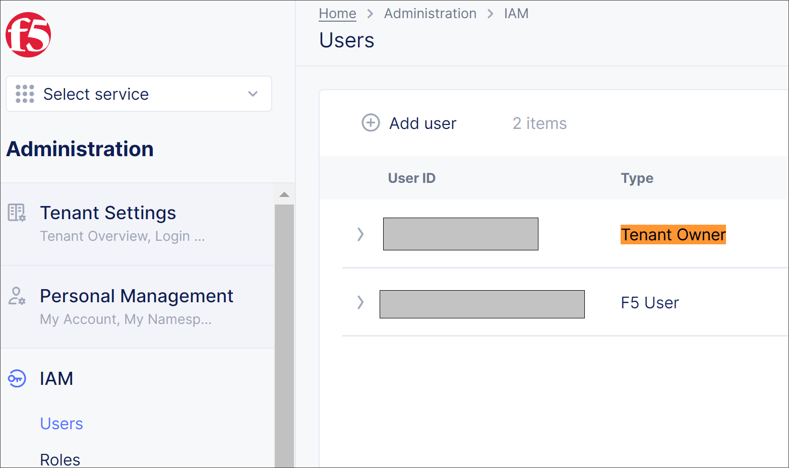Click the Personal Management user-gear icon

click(17, 296)
